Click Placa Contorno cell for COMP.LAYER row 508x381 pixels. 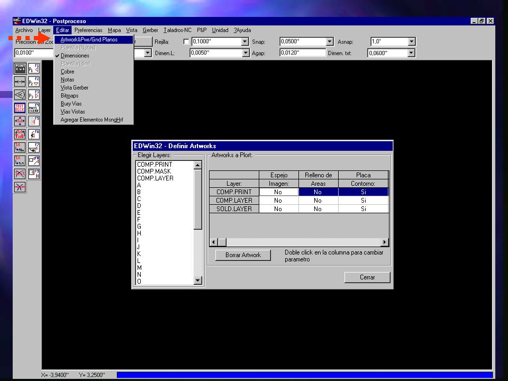tap(363, 201)
